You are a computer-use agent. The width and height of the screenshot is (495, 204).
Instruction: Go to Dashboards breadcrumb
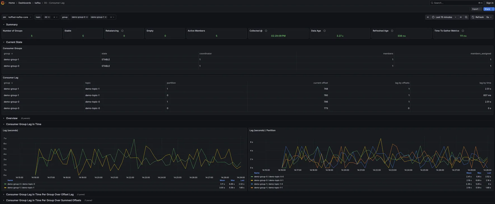25,3
